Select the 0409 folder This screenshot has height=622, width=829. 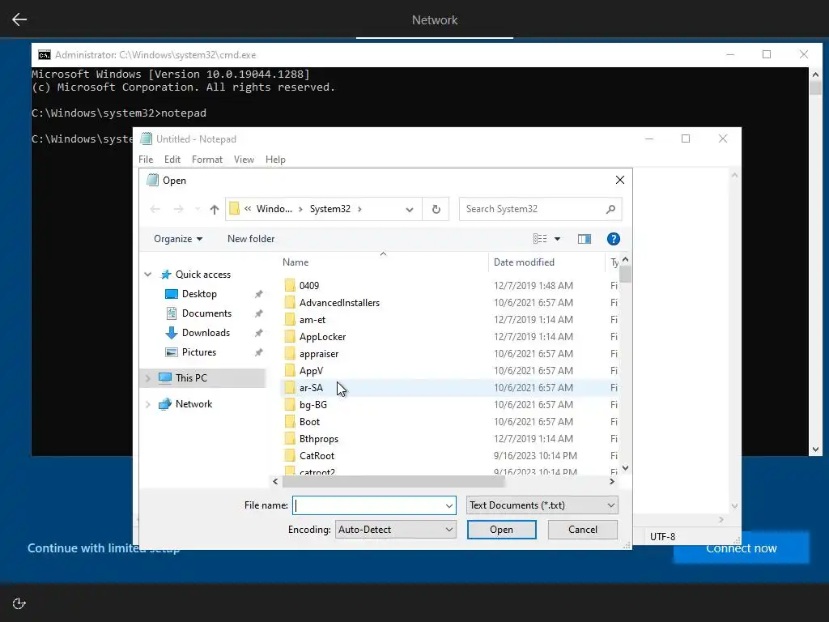(x=309, y=286)
